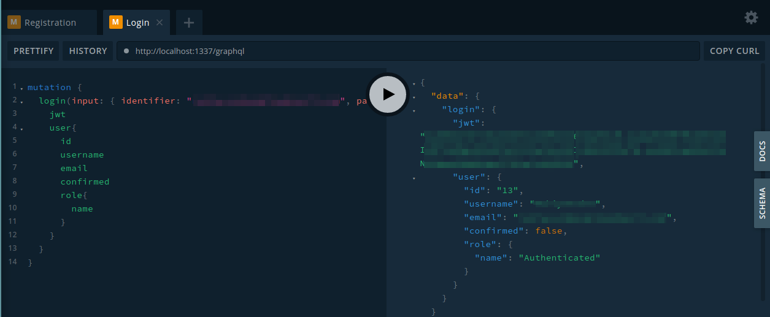Click the false value of "confirmed"
770x317 pixels.
(549, 231)
